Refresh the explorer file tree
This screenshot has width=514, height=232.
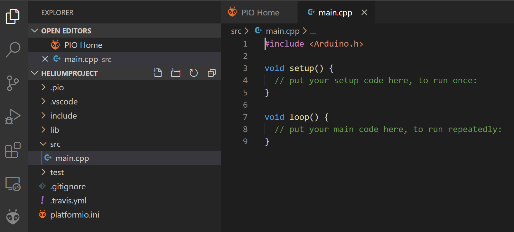(x=193, y=73)
